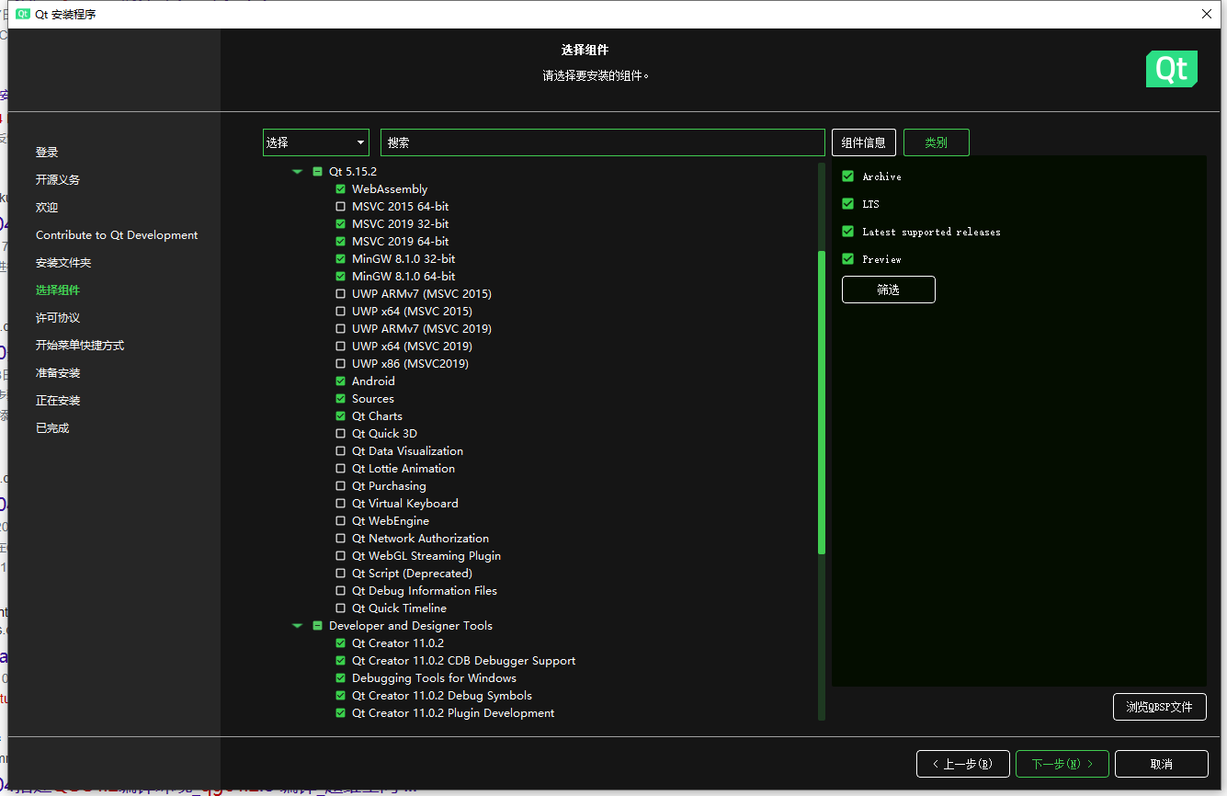Enable the MSVC 2015 64-bit component
The height and width of the screenshot is (796, 1227).
341,206
